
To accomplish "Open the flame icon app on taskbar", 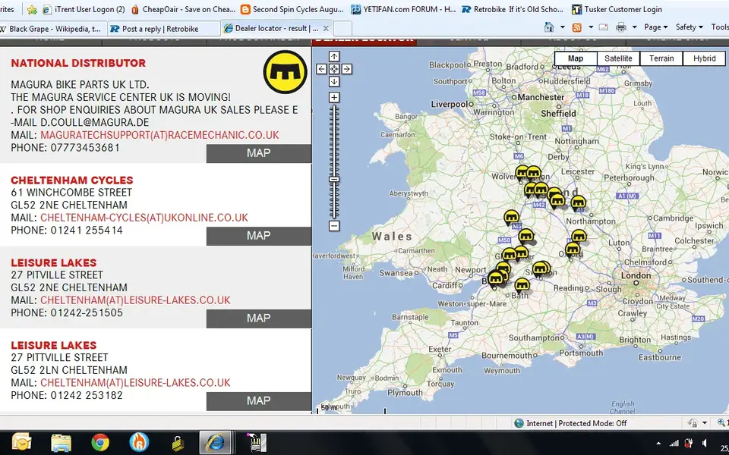I will (x=138, y=442).
